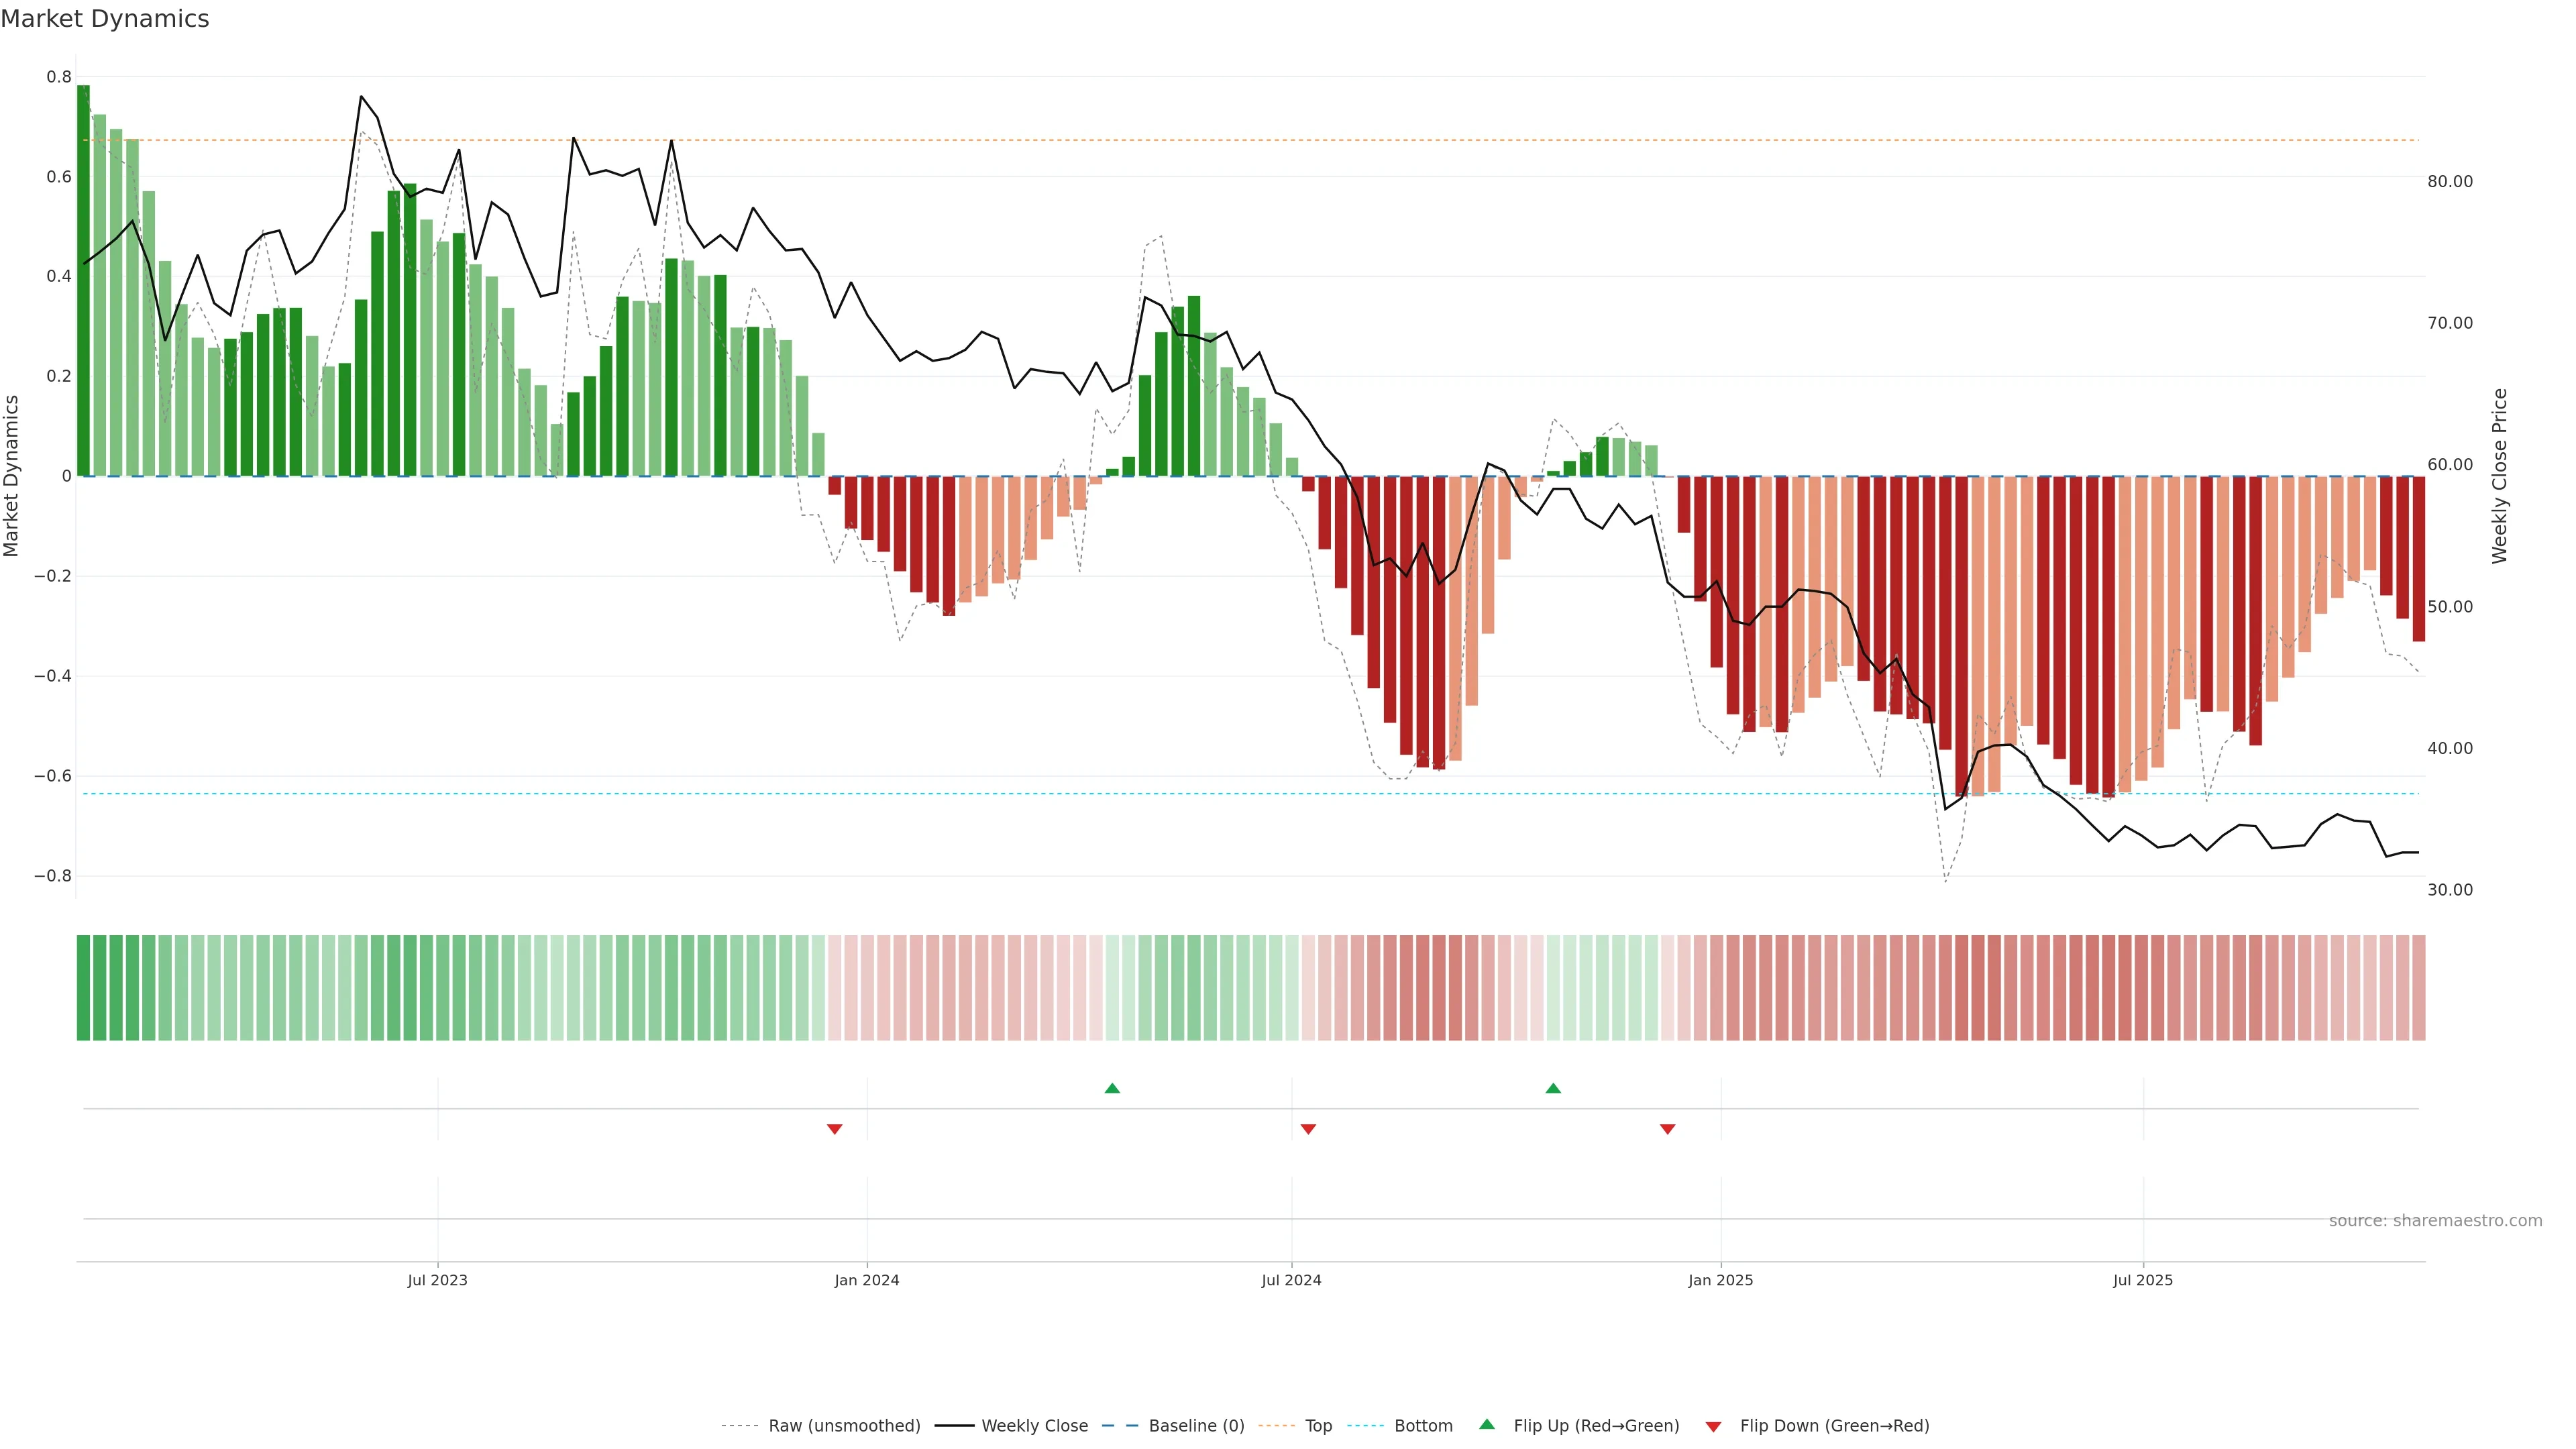Click the green flip-up marker before Jul 2024
Screen dimensions: 2576x1449
(x=1112, y=1088)
